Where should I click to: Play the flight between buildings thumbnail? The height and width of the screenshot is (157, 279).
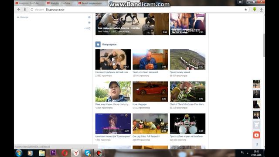click(x=187, y=59)
